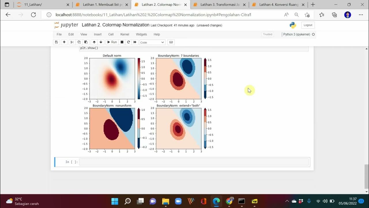Open the Cell menu
This screenshot has height=208, width=369.
[x=111, y=34]
